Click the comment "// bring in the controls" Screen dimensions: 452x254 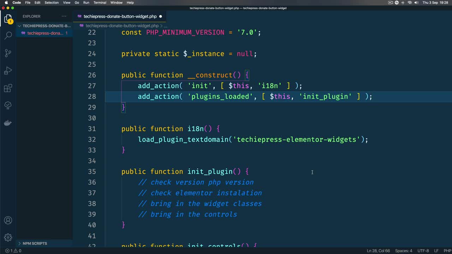pyautogui.click(x=188, y=214)
